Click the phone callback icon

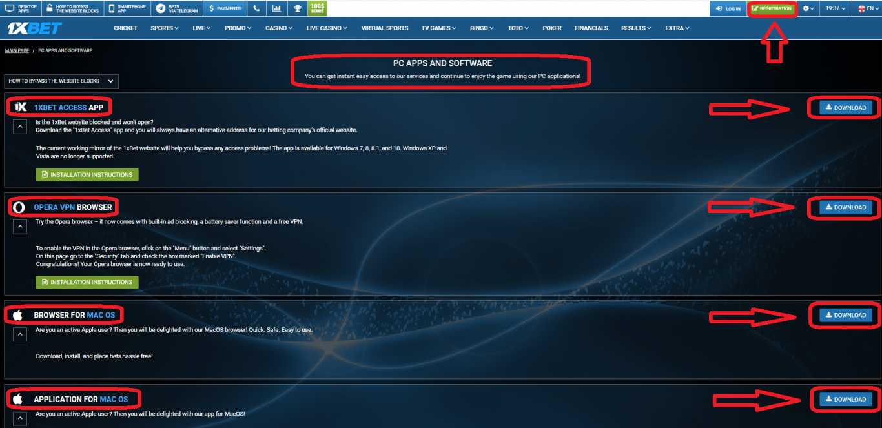click(256, 8)
